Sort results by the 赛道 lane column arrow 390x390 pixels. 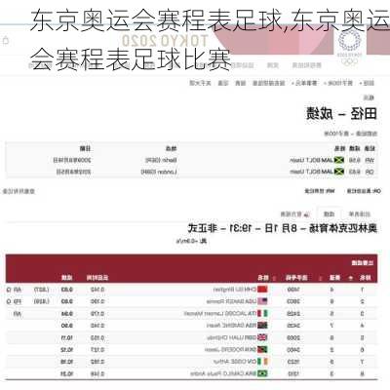pos(321,278)
